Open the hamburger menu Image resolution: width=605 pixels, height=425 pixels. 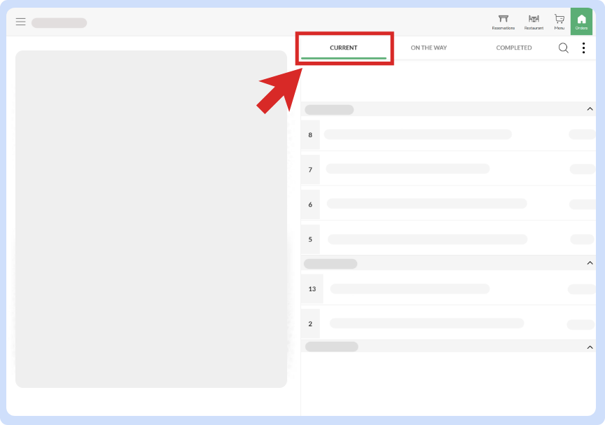pos(21,22)
